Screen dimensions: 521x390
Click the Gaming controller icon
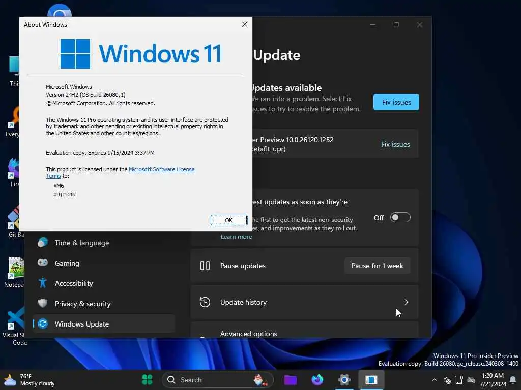click(43, 263)
